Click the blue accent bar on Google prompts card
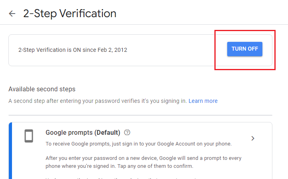288x179 pixels. coord(10,151)
